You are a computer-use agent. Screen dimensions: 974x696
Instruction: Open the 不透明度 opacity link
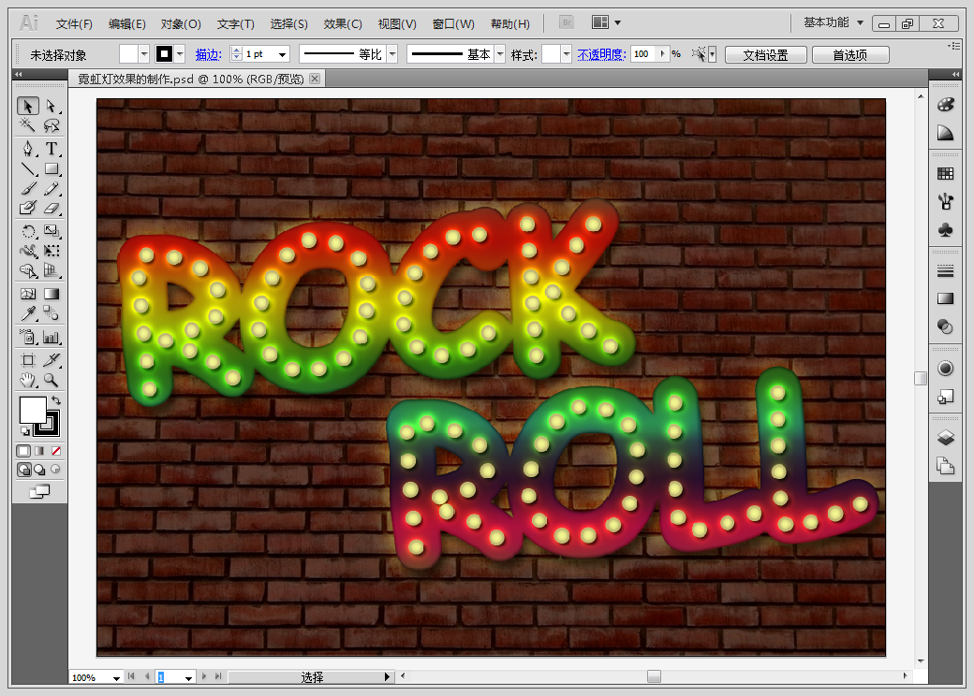pyautogui.click(x=601, y=55)
